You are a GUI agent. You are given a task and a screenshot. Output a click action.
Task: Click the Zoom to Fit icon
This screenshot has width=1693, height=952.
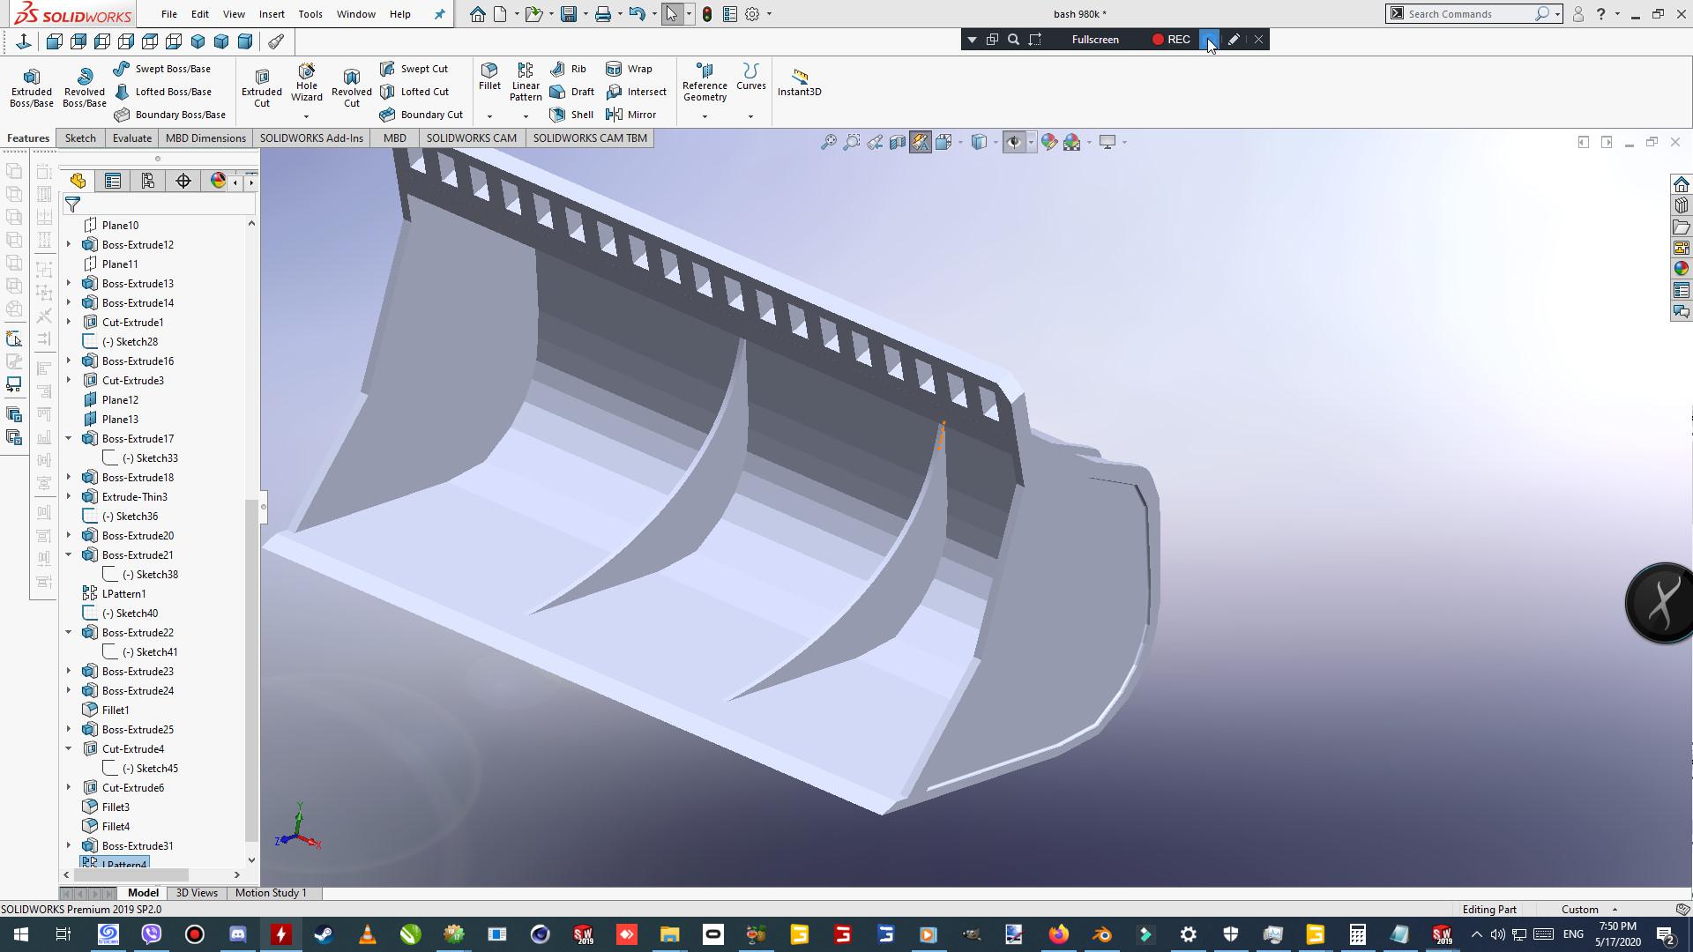coord(828,142)
